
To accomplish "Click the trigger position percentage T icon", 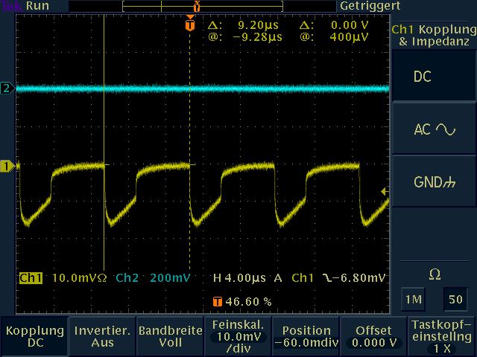I will [217, 302].
